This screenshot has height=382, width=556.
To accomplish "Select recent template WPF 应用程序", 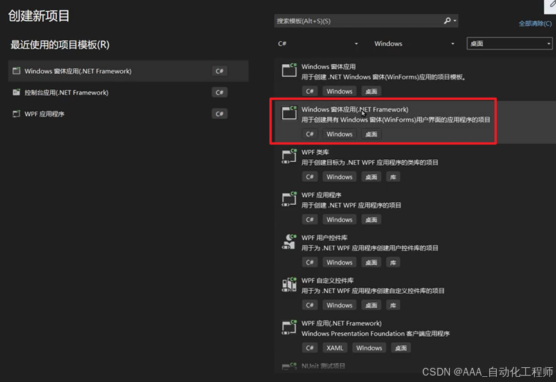I will click(x=128, y=114).
